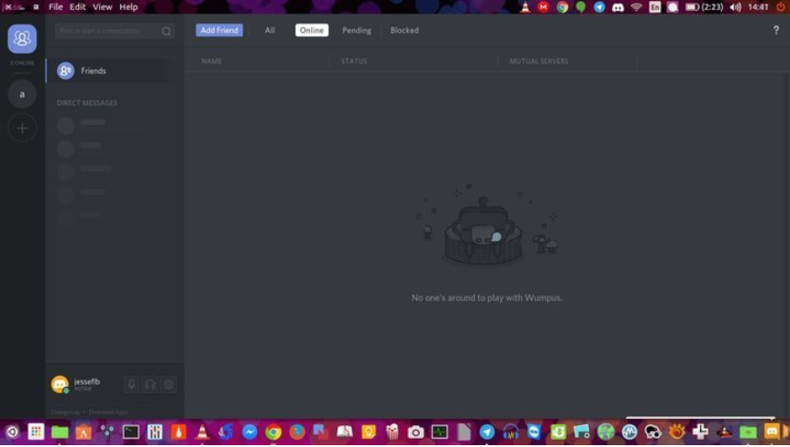Viewport: 790px width, 447px height.
Task: Open the Wi-Fi network indicator
Action: coord(636,7)
